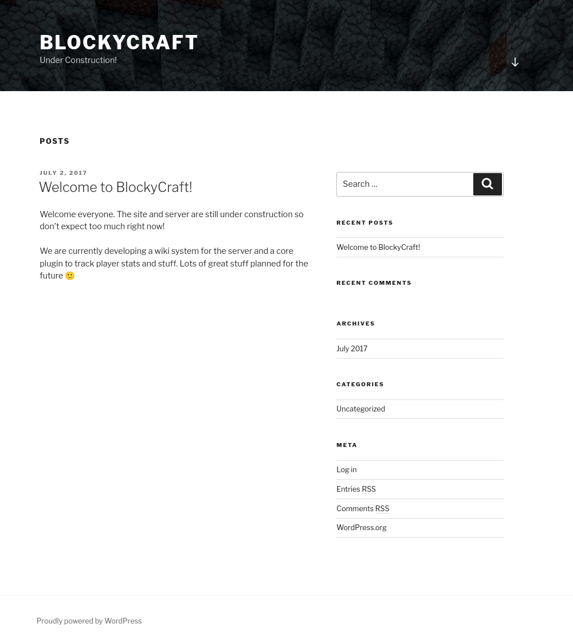Open the Welcome to BlockyCraft! post heading

coord(115,187)
